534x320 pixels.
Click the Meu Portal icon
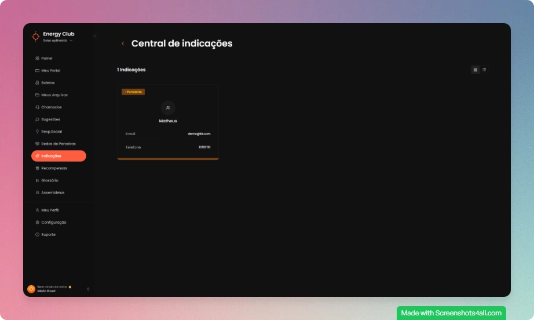pyautogui.click(x=37, y=71)
